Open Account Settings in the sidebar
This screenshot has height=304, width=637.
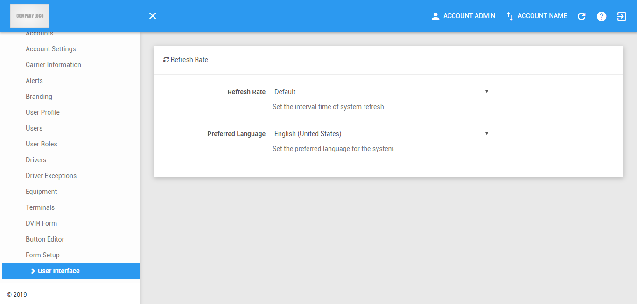pos(51,49)
